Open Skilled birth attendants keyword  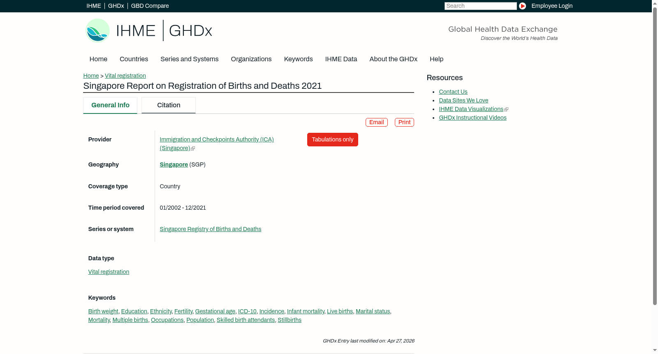[246, 320]
